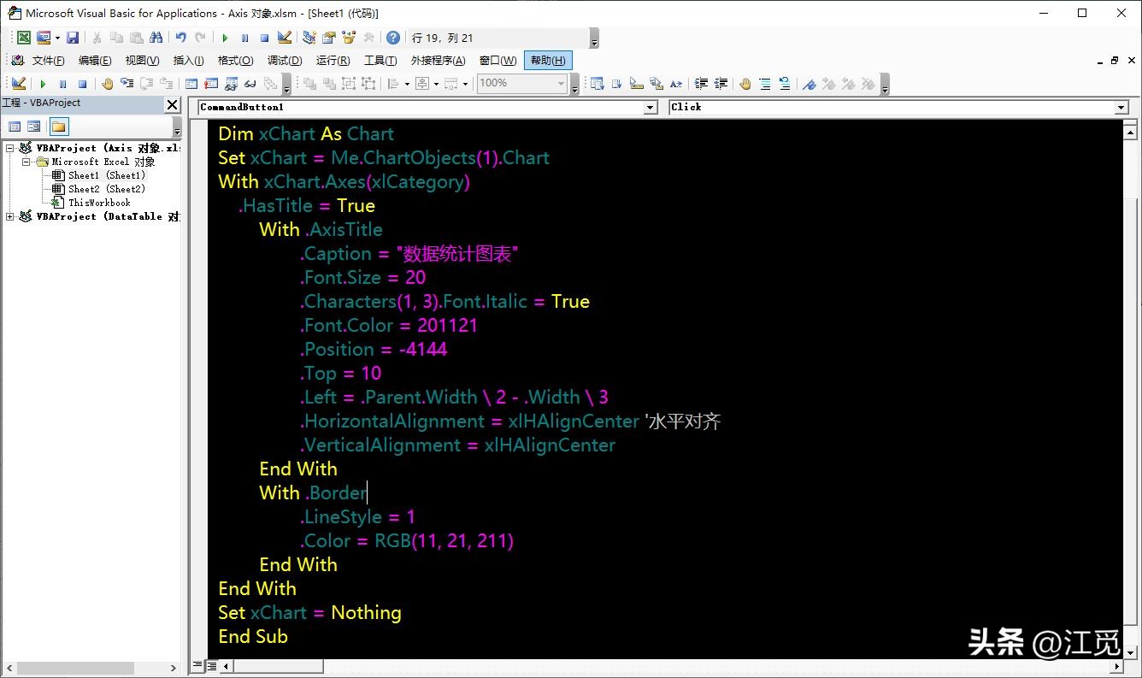This screenshot has width=1142, height=678.
Task: Save the Axis 对象.xlsm project
Action: pos(73,38)
